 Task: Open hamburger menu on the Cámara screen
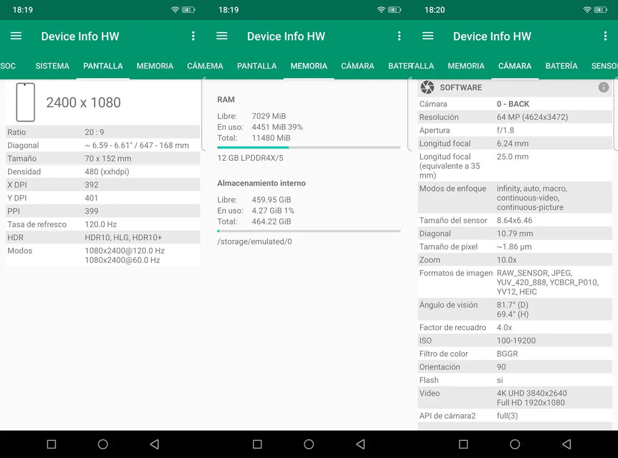[428, 36]
